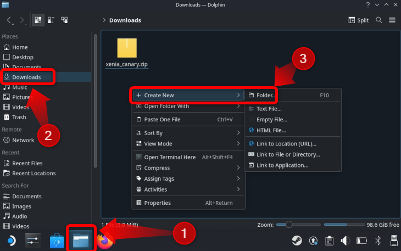
Task: Expand Assign Tags submenu
Action: [x=188, y=179]
